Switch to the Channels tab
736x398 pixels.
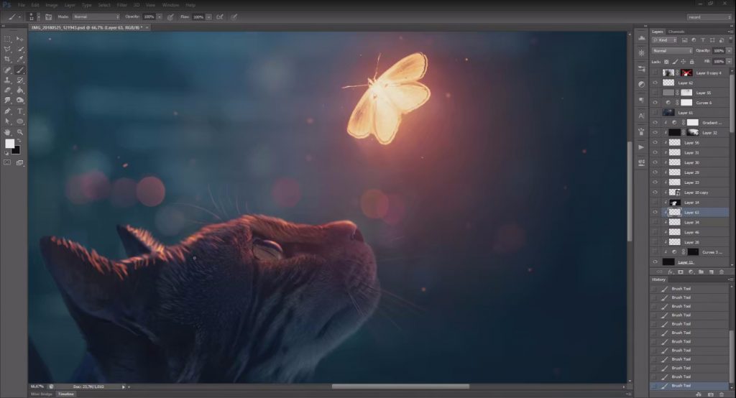click(x=676, y=32)
